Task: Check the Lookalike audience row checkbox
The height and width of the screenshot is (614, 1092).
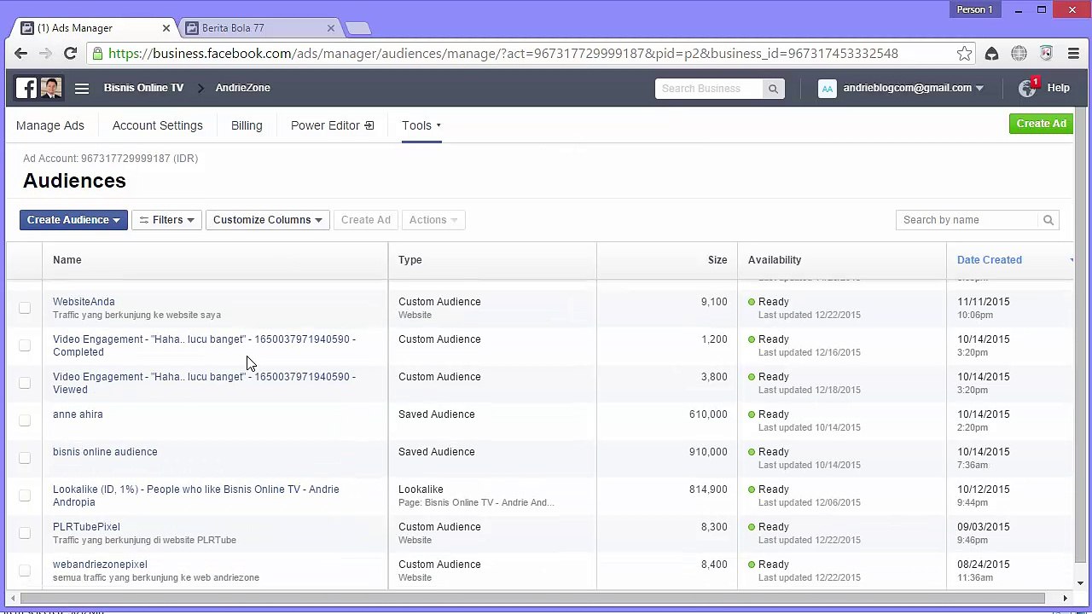Action: (25, 495)
